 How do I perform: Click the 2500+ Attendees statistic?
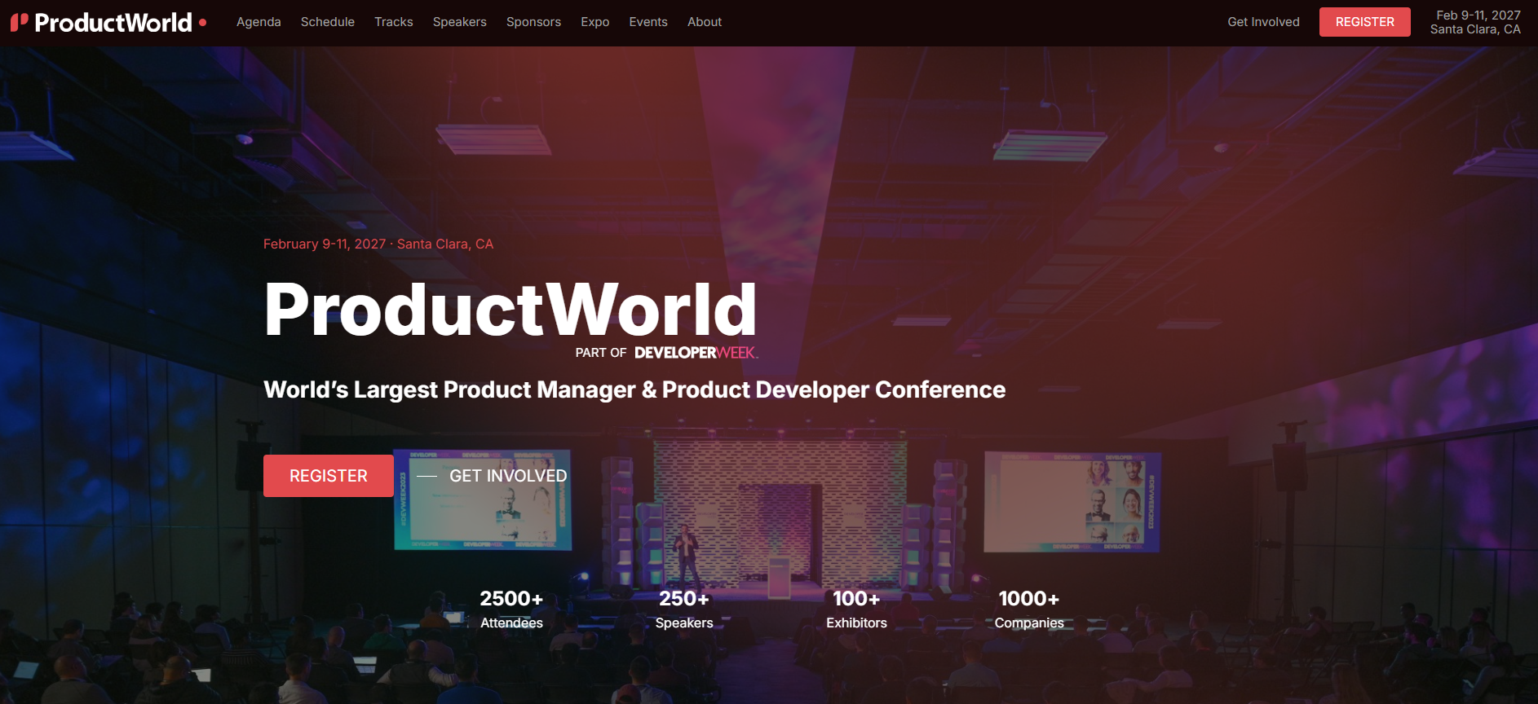click(511, 609)
